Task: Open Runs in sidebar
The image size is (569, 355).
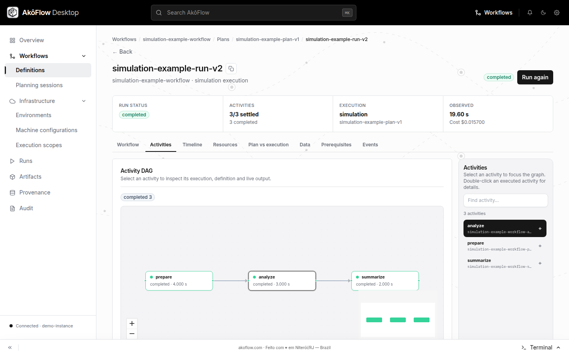Action: point(48,161)
